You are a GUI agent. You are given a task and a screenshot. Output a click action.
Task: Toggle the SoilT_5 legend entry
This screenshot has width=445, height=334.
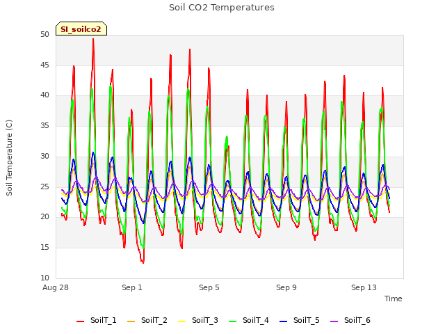pos(300,320)
